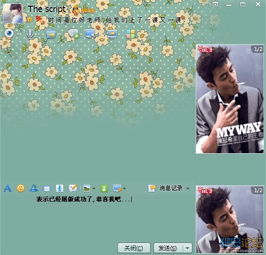Expand the 消息记录 dropdown arrow

[x=188, y=188]
